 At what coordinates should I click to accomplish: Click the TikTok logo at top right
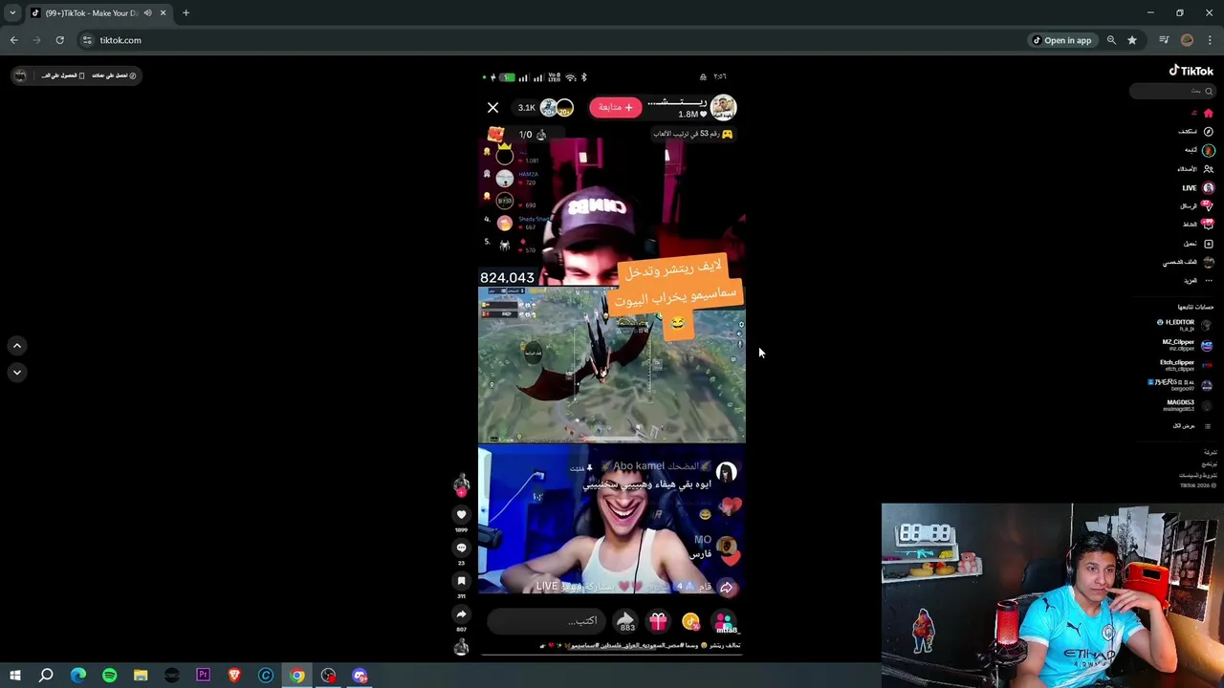1191,71
